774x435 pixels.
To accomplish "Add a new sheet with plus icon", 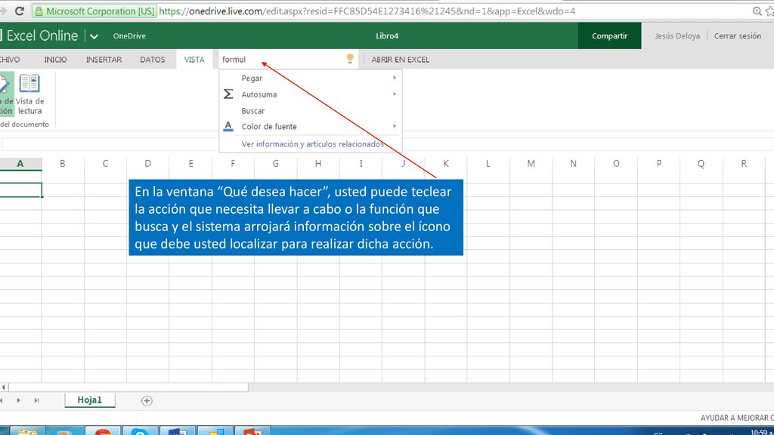I will pos(147,400).
